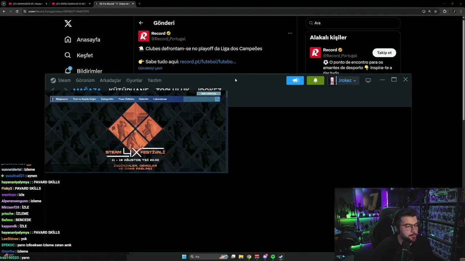Open Anasayfa home in X sidebar
Image resolution: width=465 pixels, height=261 pixels.
[x=82, y=40]
